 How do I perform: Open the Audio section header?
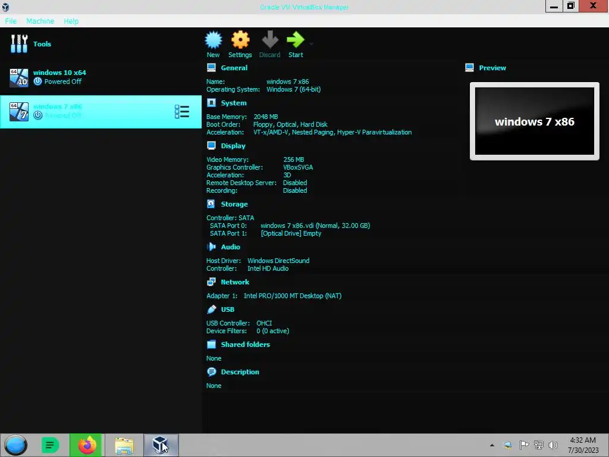230,247
